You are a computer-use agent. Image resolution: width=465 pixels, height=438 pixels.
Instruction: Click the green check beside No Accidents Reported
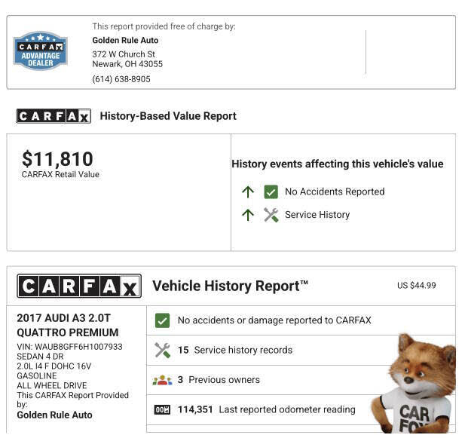271,191
